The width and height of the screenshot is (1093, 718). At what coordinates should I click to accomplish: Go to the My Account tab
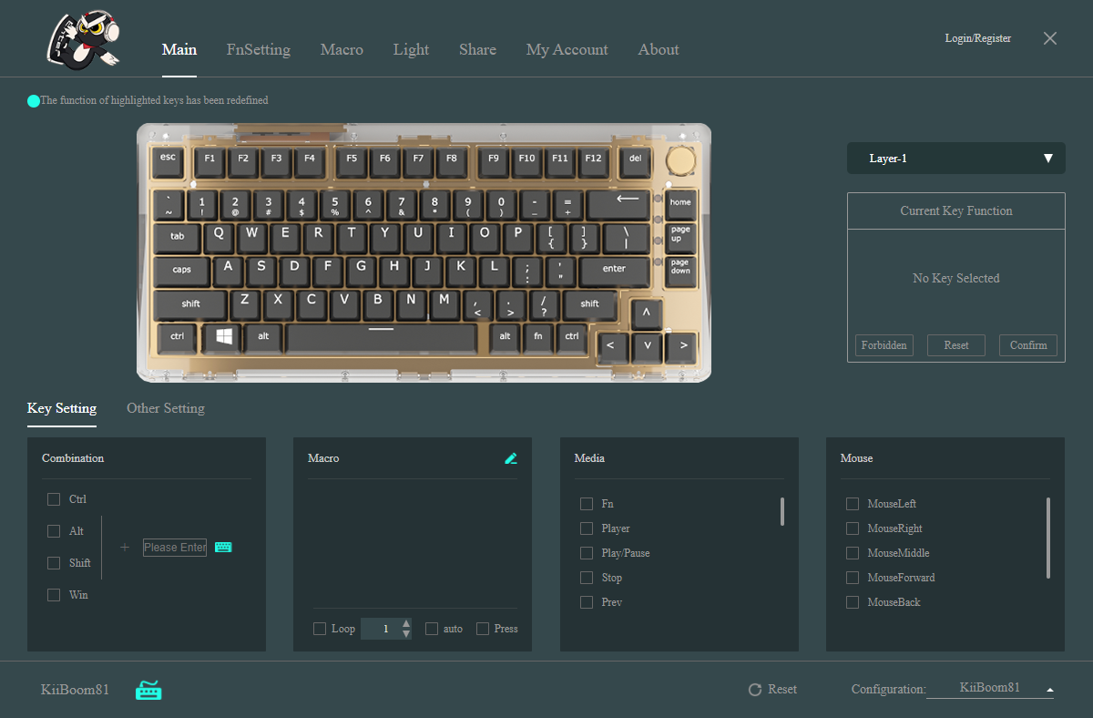(x=567, y=50)
